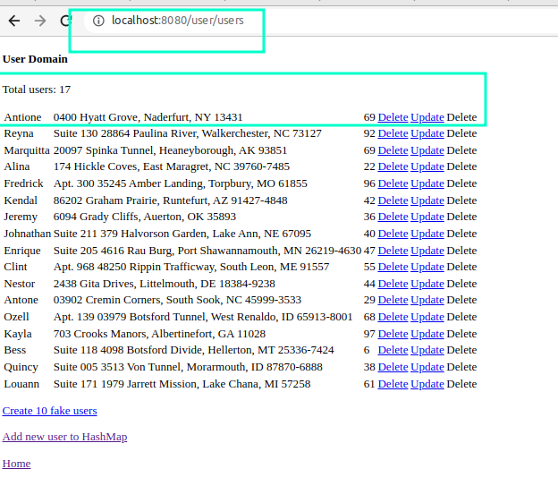Screen dimensions: 558x486
Task: Open the site info icon in address bar
Action: (98, 21)
